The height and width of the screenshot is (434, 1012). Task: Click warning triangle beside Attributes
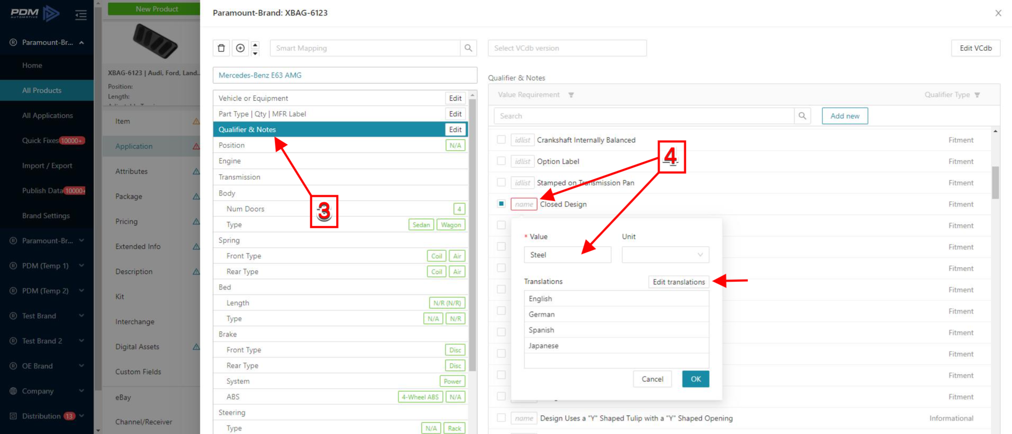click(x=196, y=171)
